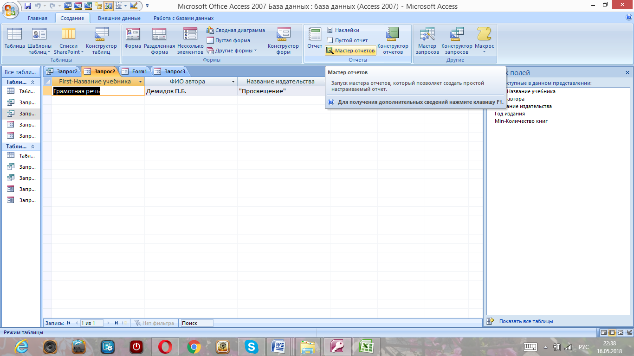Go to last record navigation arrow

point(116,323)
